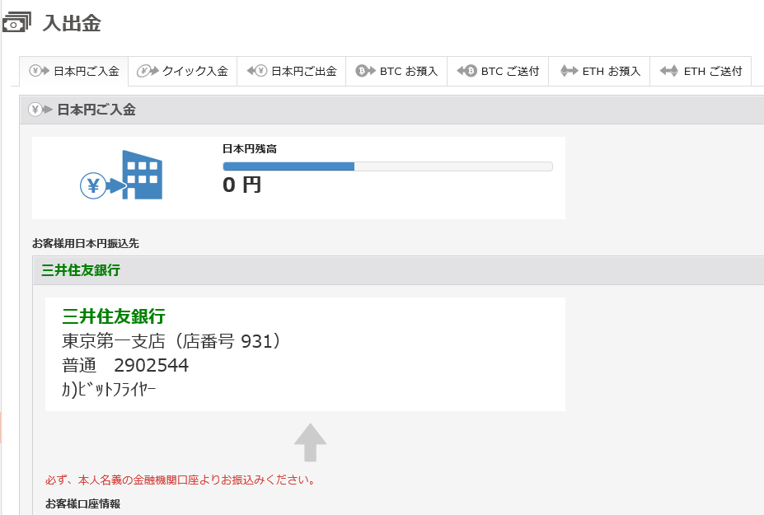Screen dimensions: 764x515
Task: Click the red 本人名義 transfer warning text
Action: coord(180,480)
